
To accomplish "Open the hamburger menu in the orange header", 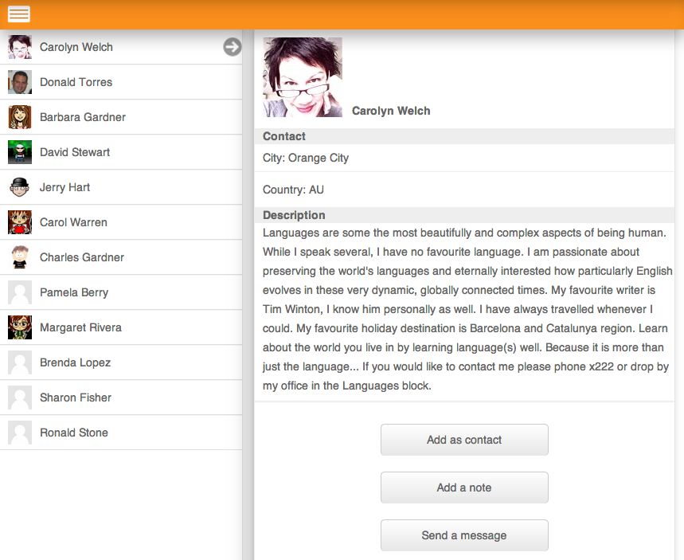I will [19, 14].
